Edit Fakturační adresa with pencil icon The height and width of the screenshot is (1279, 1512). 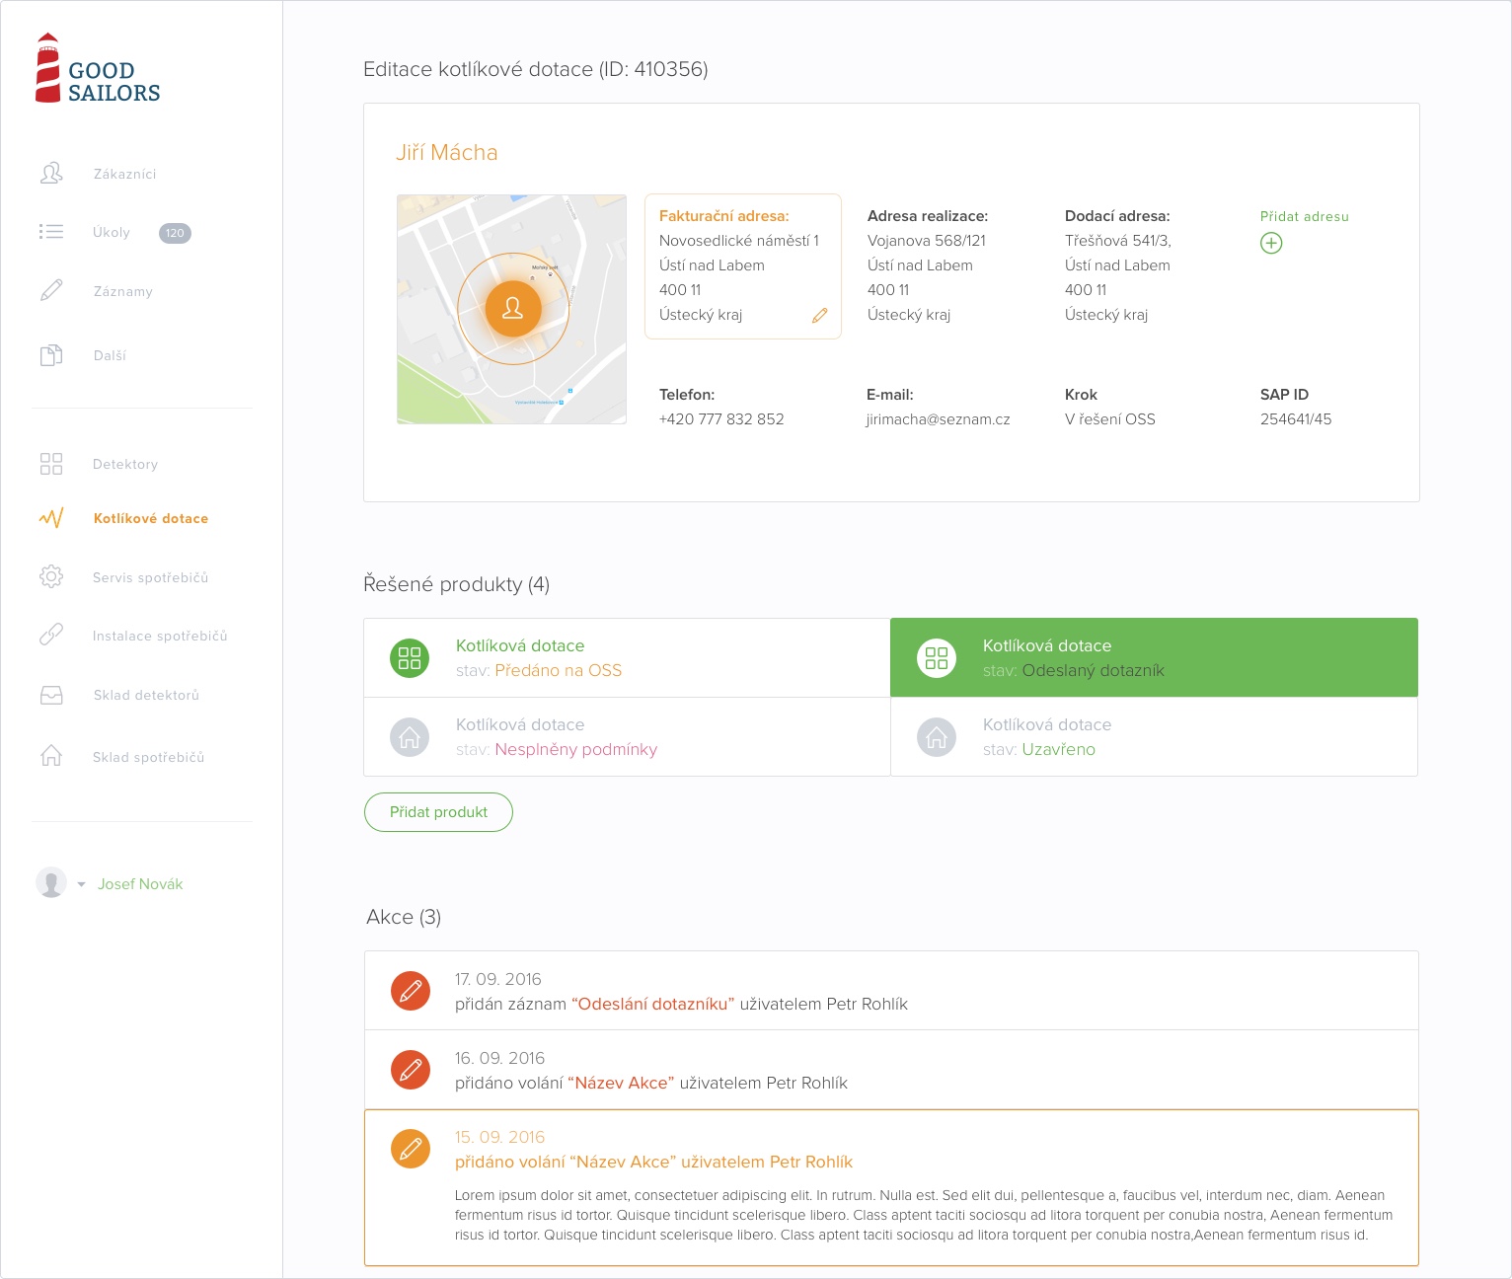[x=820, y=316]
